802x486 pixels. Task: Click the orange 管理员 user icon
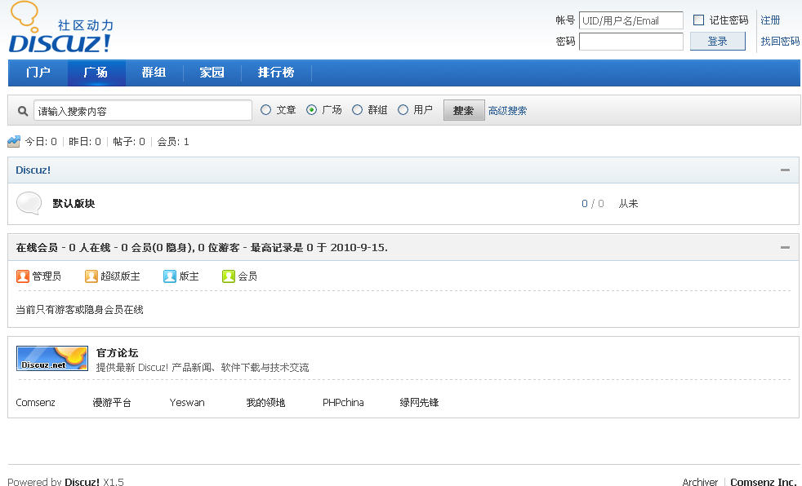pyautogui.click(x=23, y=276)
